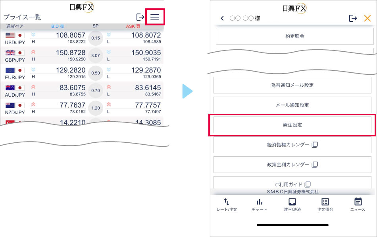Open 約定照会 menu item
The width and height of the screenshot is (377, 237).
point(294,36)
